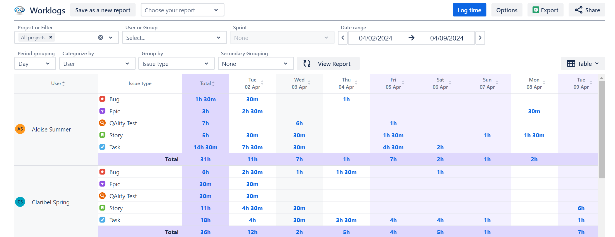This screenshot has width=615, height=237.
Task: Click the Aloise Summer avatar
Action: [x=20, y=129]
